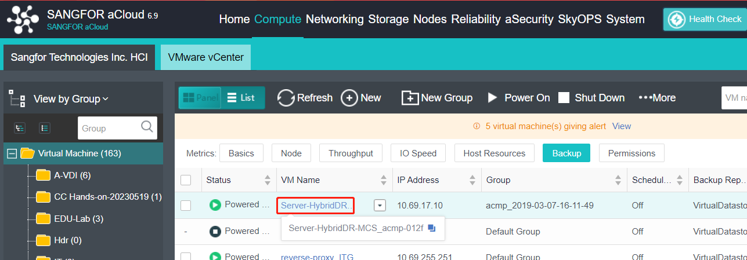Select the IO Speed metrics tab
The height and width of the screenshot is (260, 747).
pyautogui.click(x=418, y=153)
